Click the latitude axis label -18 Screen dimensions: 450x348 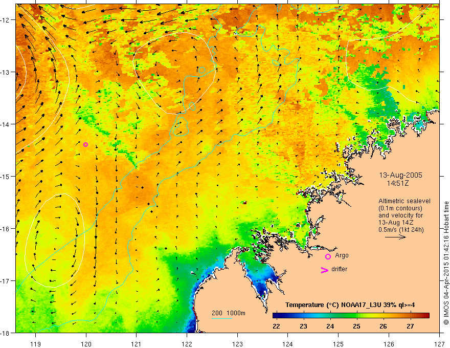coord(6,333)
